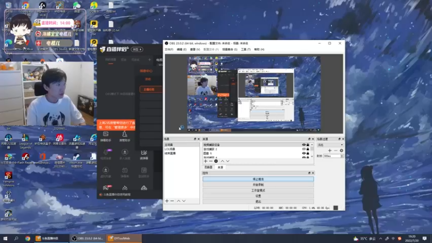Open Windows Start button on taskbar
The height and width of the screenshot is (243, 432).
click(x=5, y=238)
